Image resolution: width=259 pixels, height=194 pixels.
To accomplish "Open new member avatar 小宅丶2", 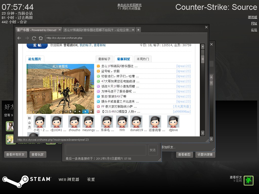I will 40,122.
